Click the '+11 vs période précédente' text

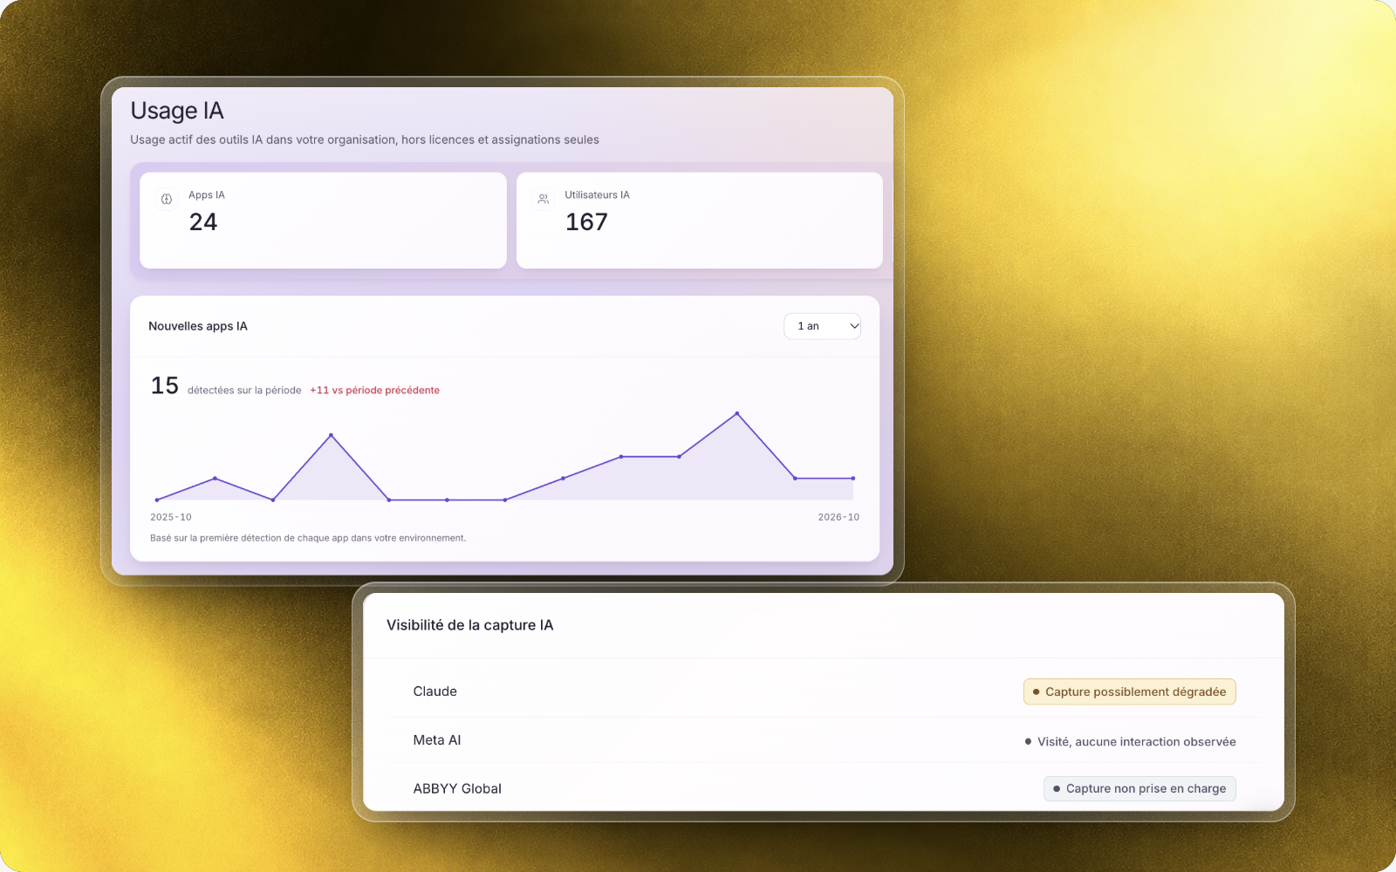point(374,391)
